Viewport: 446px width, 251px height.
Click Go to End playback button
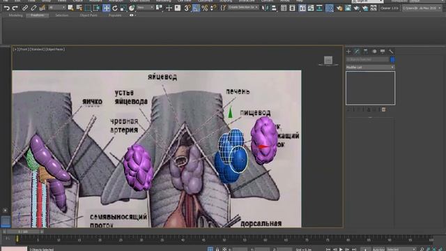coord(353,250)
